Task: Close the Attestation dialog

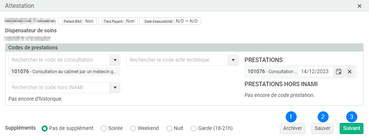Action: (x=359, y=6)
